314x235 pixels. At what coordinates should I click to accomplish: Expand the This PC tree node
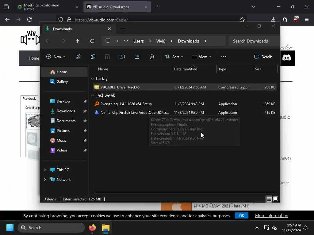(45, 170)
